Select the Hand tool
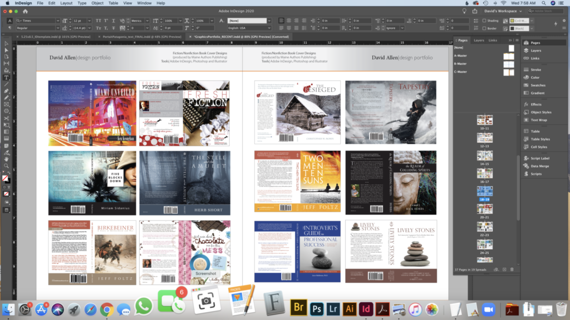The image size is (570, 320). (x=6, y=159)
